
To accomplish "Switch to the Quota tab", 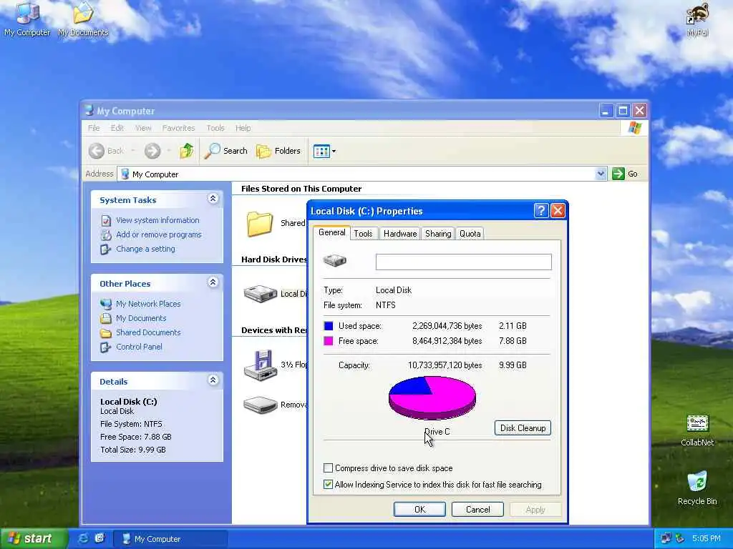I will coord(470,234).
